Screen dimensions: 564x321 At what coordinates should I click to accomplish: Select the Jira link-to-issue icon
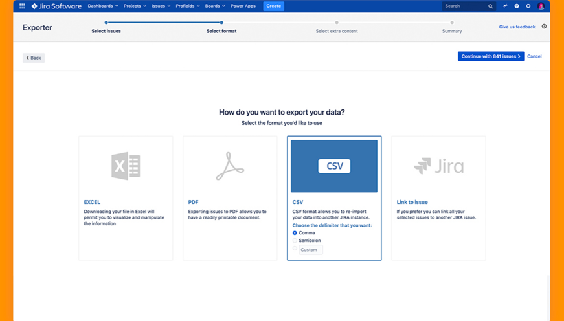[438, 166]
